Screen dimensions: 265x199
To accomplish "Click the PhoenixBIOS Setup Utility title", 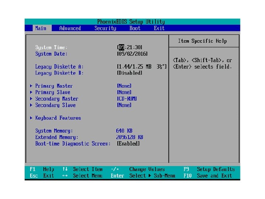I will pos(131,22).
